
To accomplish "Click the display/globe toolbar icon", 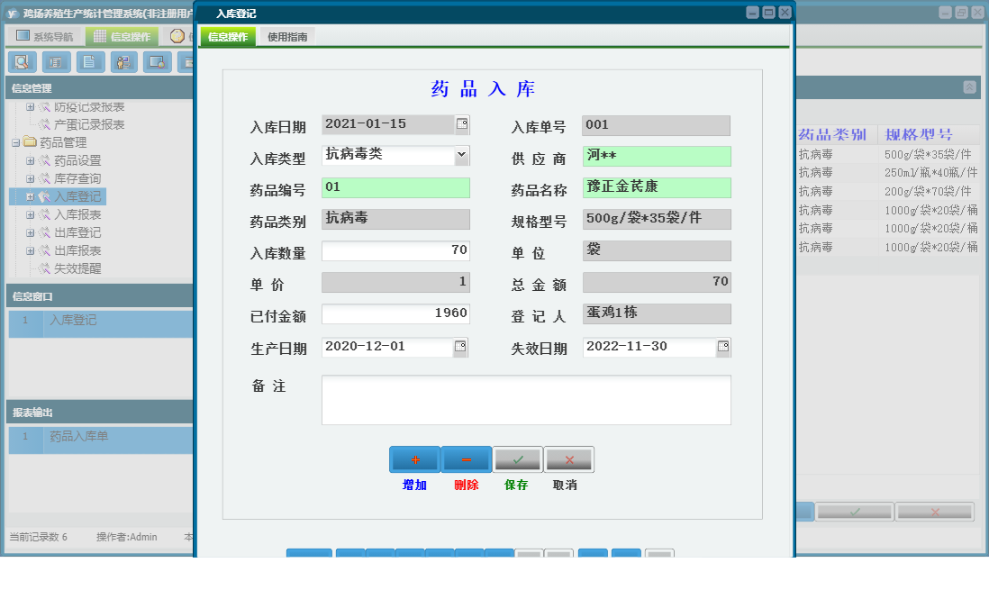I will pyautogui.click(x=158, y=62).
